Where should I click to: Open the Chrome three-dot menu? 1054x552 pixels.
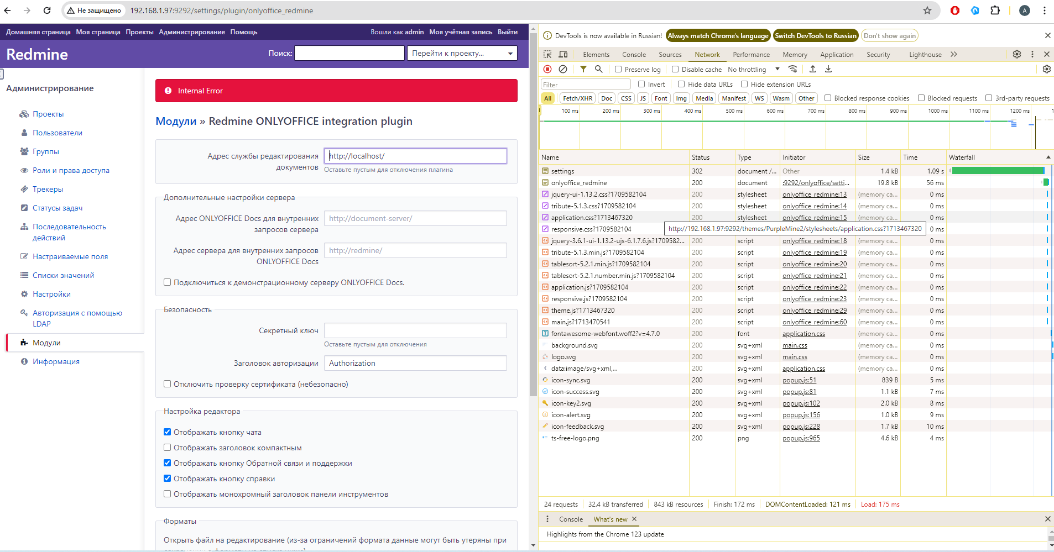click(x=1044, y=10)
